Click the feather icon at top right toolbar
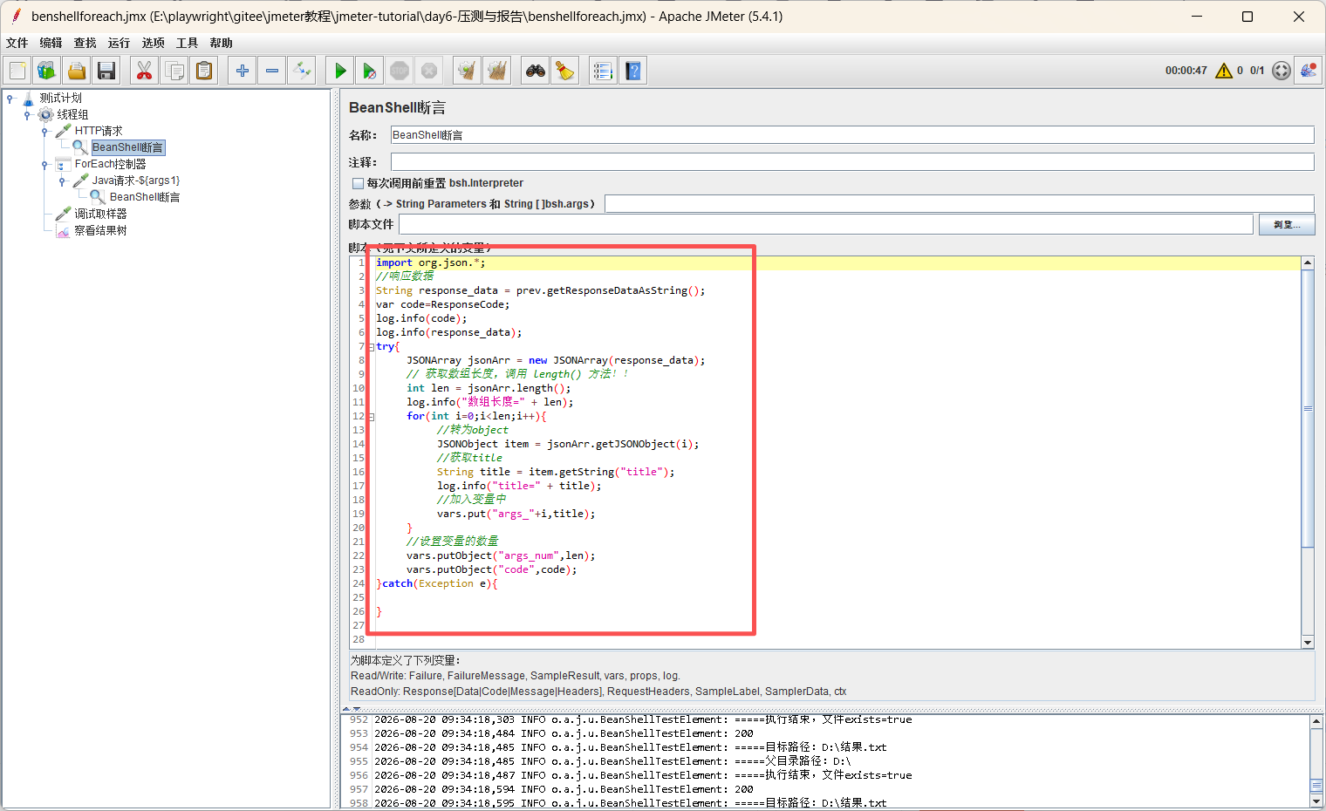 coord(1309,71)
